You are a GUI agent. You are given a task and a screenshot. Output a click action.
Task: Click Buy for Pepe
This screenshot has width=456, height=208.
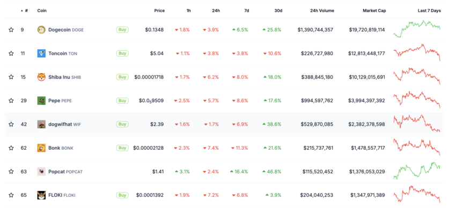coord(122,101)
